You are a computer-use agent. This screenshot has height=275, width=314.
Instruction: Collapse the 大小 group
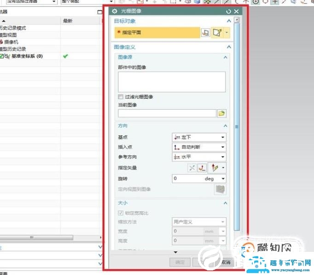point(226,203)
